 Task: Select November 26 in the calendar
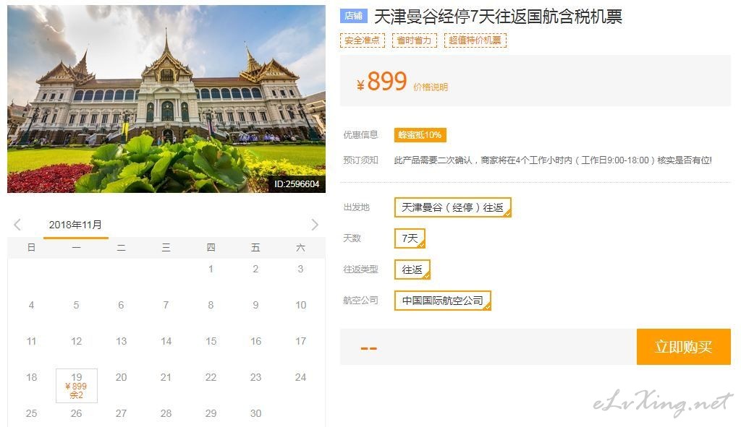tap(76, 413)
